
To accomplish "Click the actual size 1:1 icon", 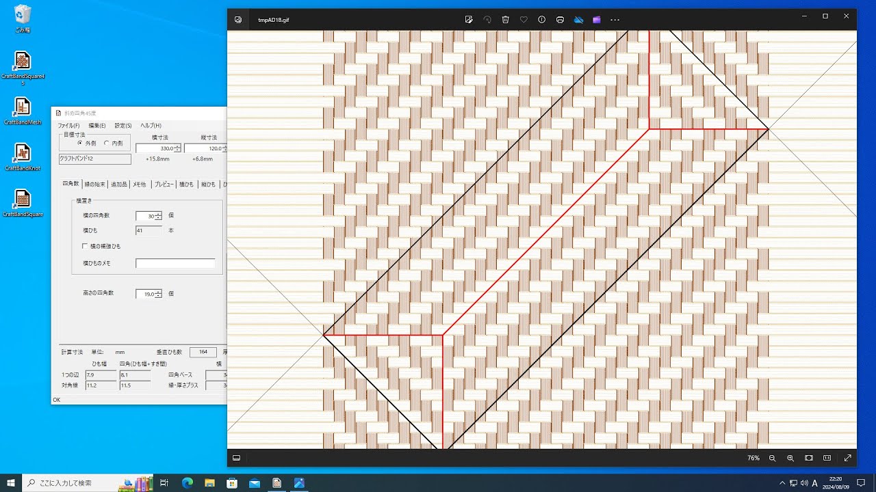I will 827,458.
